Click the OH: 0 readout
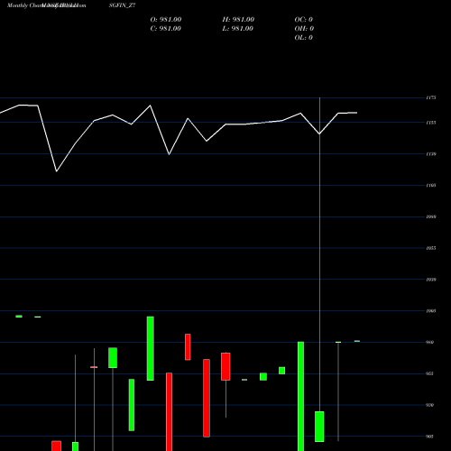451x451 pixels. (x=304, y=29)
